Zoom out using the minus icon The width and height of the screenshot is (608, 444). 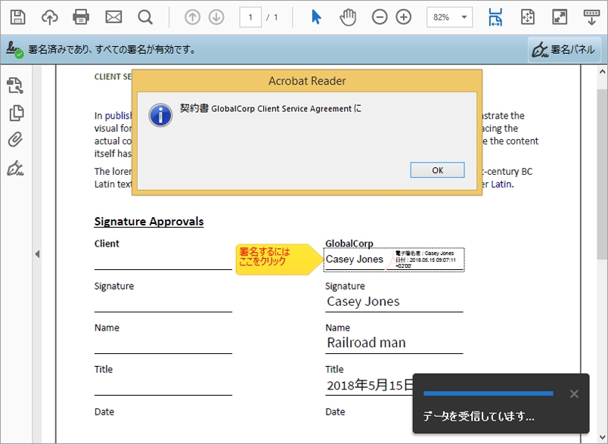point(380,16)
